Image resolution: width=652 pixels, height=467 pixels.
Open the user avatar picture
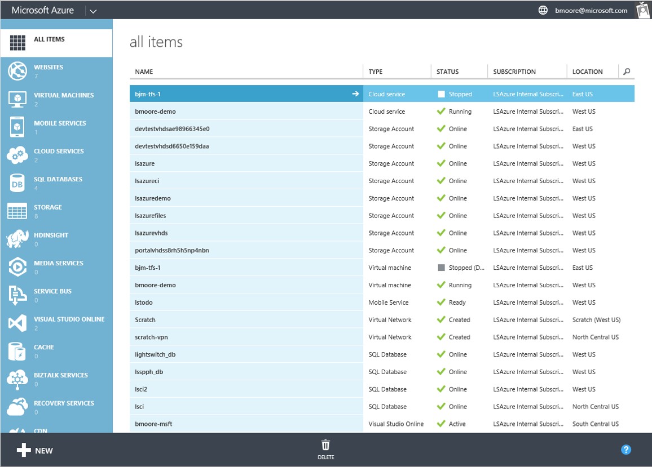point(644,10)
